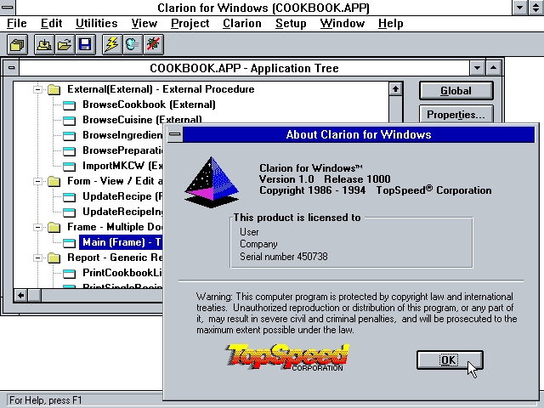The height and width of the screenshot is (408, 544).
Task: Select the PrintCookbookLi tree row
Action: click(x=122, y=273)
